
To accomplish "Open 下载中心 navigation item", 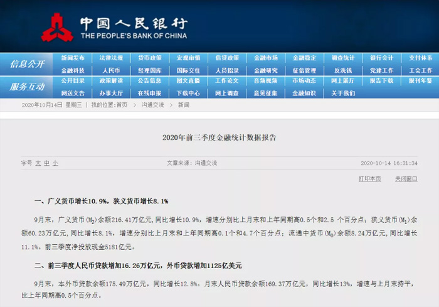I will coord(188,93).
